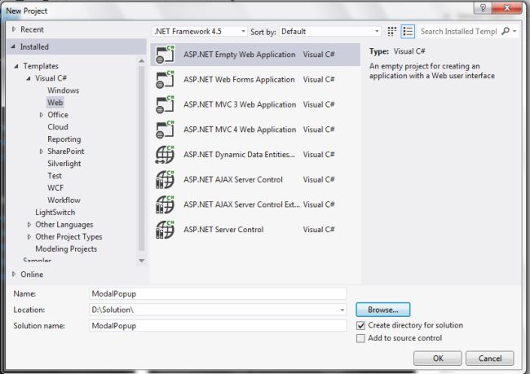Enable Add to source control checkbox

[360, 338]
